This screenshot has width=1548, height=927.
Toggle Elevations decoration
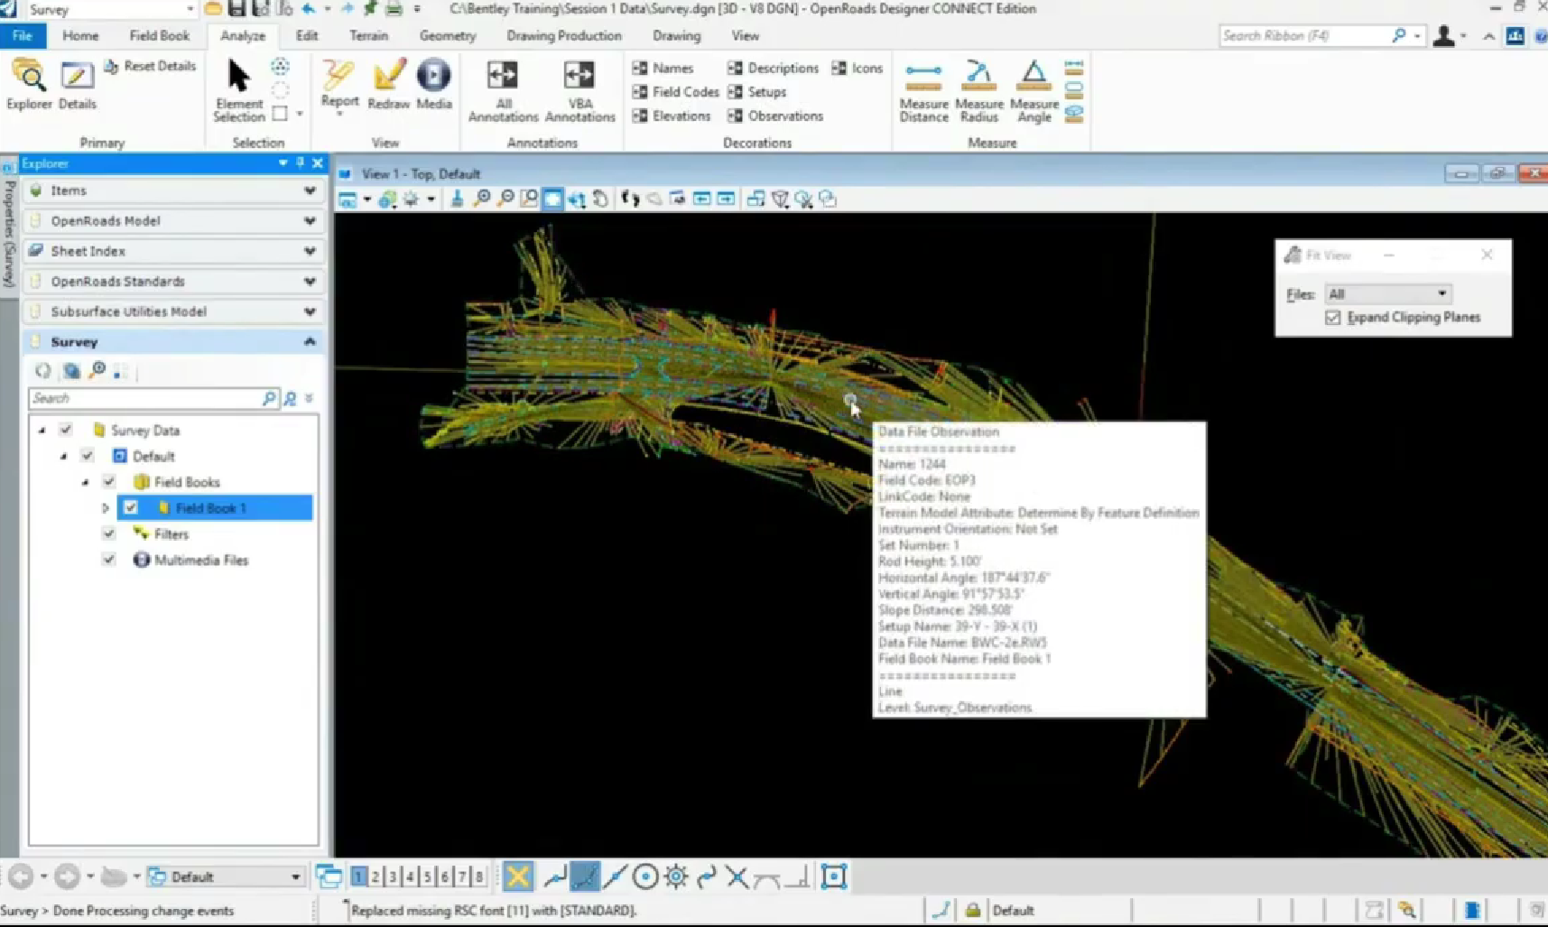coord(672,116)
